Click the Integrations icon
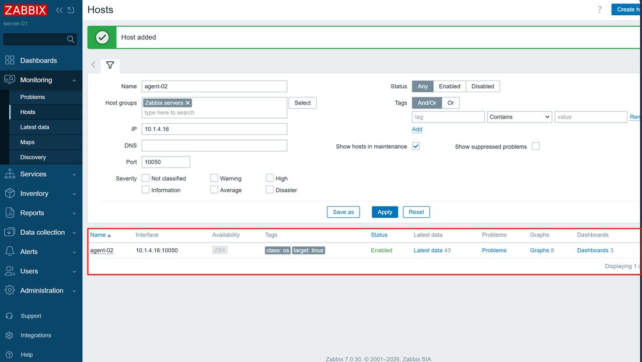 [9, 335]
